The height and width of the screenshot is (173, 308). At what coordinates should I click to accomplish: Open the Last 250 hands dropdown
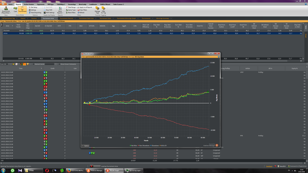(x=5, y=64)
